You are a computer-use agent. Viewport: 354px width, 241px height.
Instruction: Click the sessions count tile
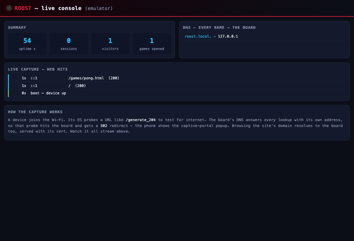tap(69, 44)
